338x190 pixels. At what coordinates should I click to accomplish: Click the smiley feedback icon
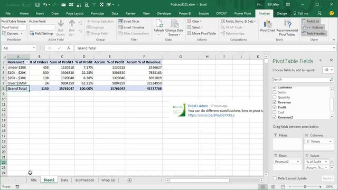pyautogui.click(x=332, y=13)
